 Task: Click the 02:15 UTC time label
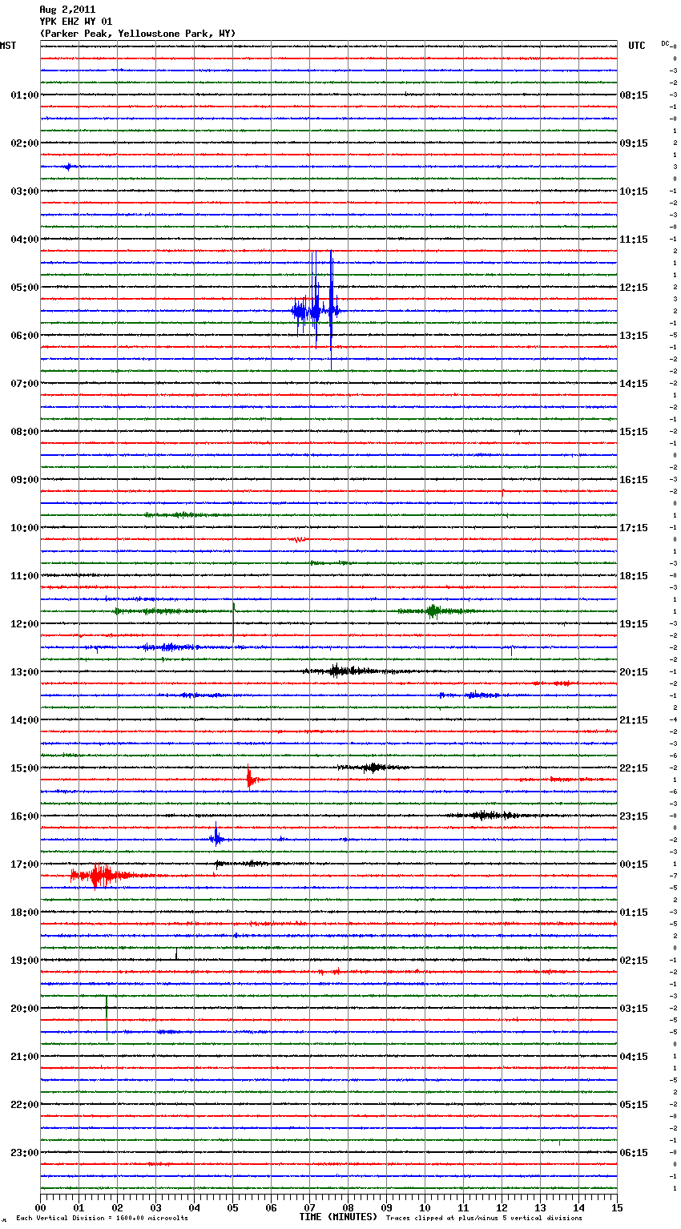pyautogui.click(x=634, y=961)
